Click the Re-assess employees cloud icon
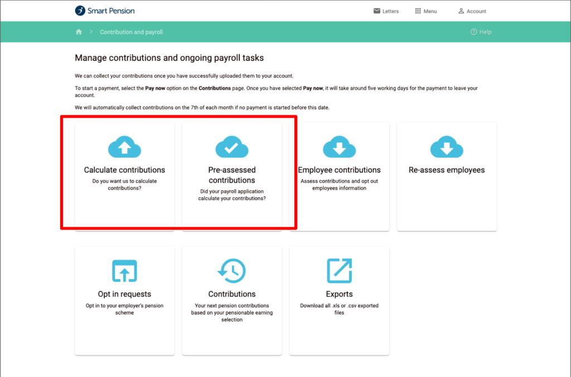This screenshot has height=377, width=571. click(x=447, y=147)
